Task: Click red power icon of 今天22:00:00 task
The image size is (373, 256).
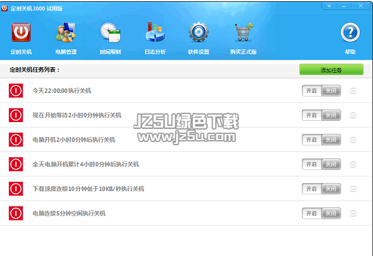Action: point(16,90)
